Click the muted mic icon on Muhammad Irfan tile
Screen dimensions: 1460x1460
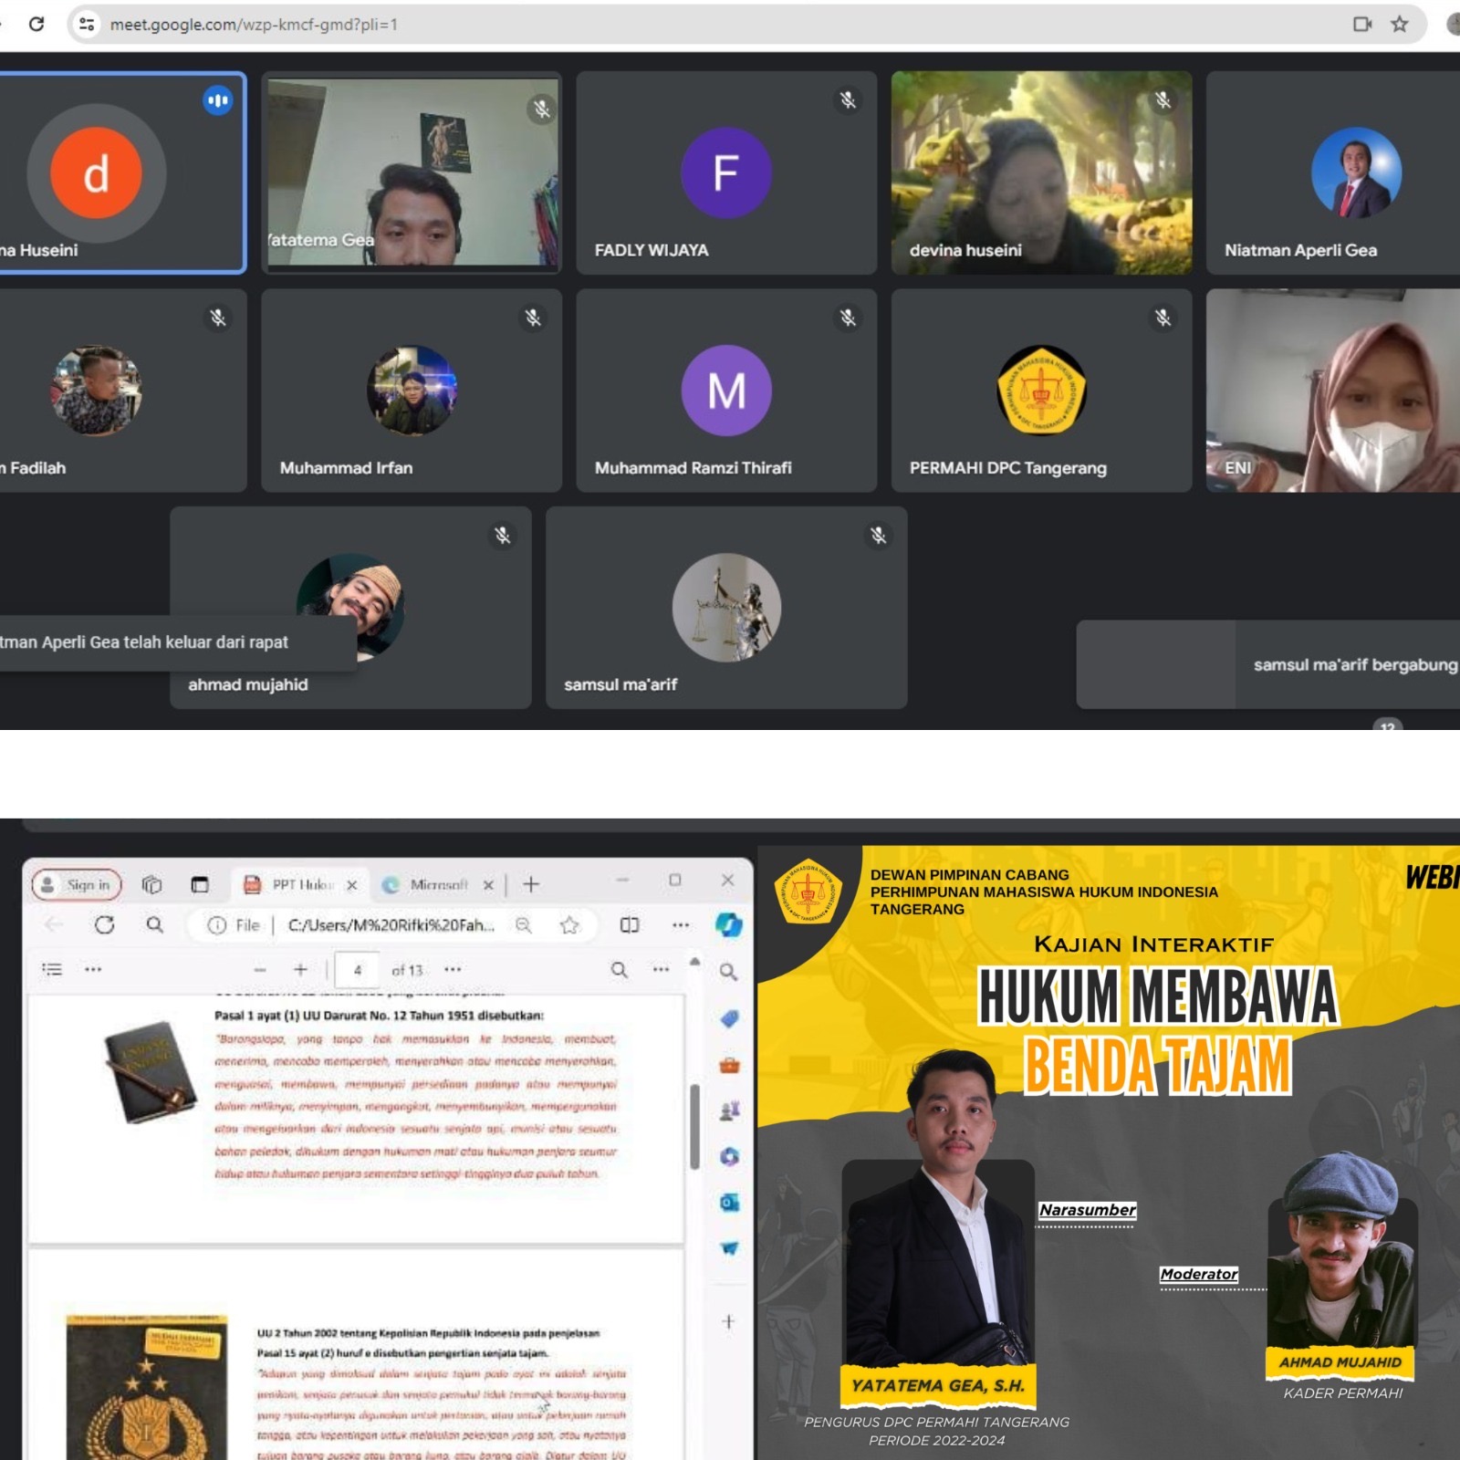533,318
